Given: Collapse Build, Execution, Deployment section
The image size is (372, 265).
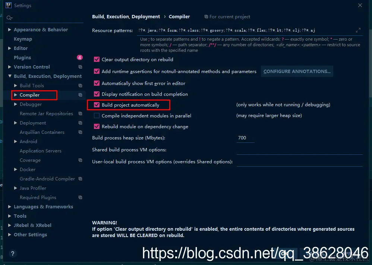Looking at the screenshot, I should pos(9,76).
